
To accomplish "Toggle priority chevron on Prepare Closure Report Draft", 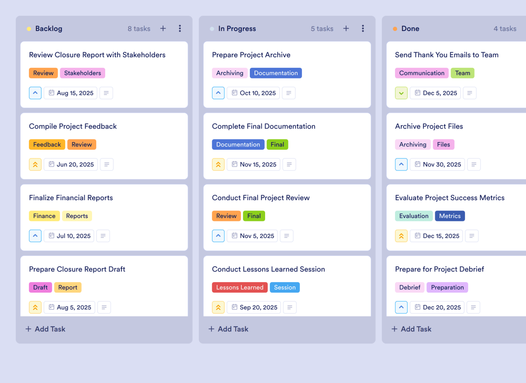I will pos(35,307).
